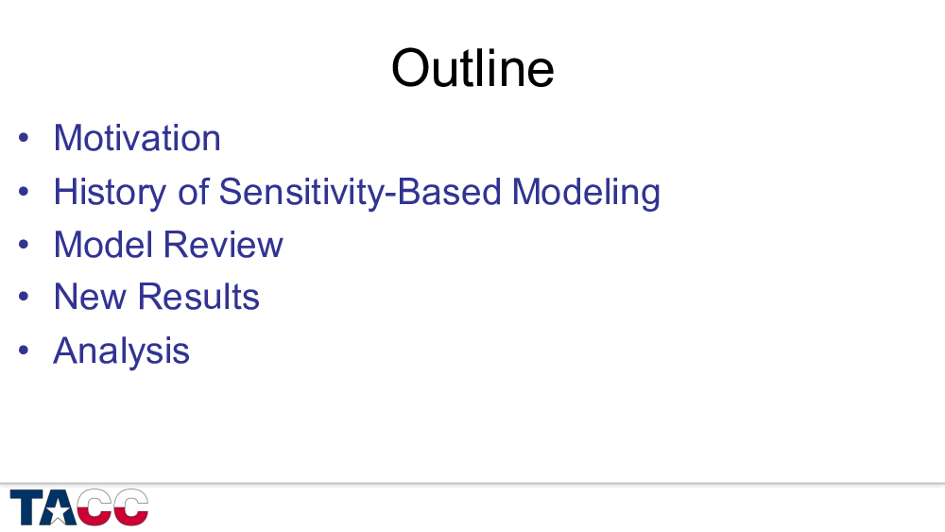Click the word Modeling in the second bullet
The width and height of the screenshot is (945, 532).
586,192
